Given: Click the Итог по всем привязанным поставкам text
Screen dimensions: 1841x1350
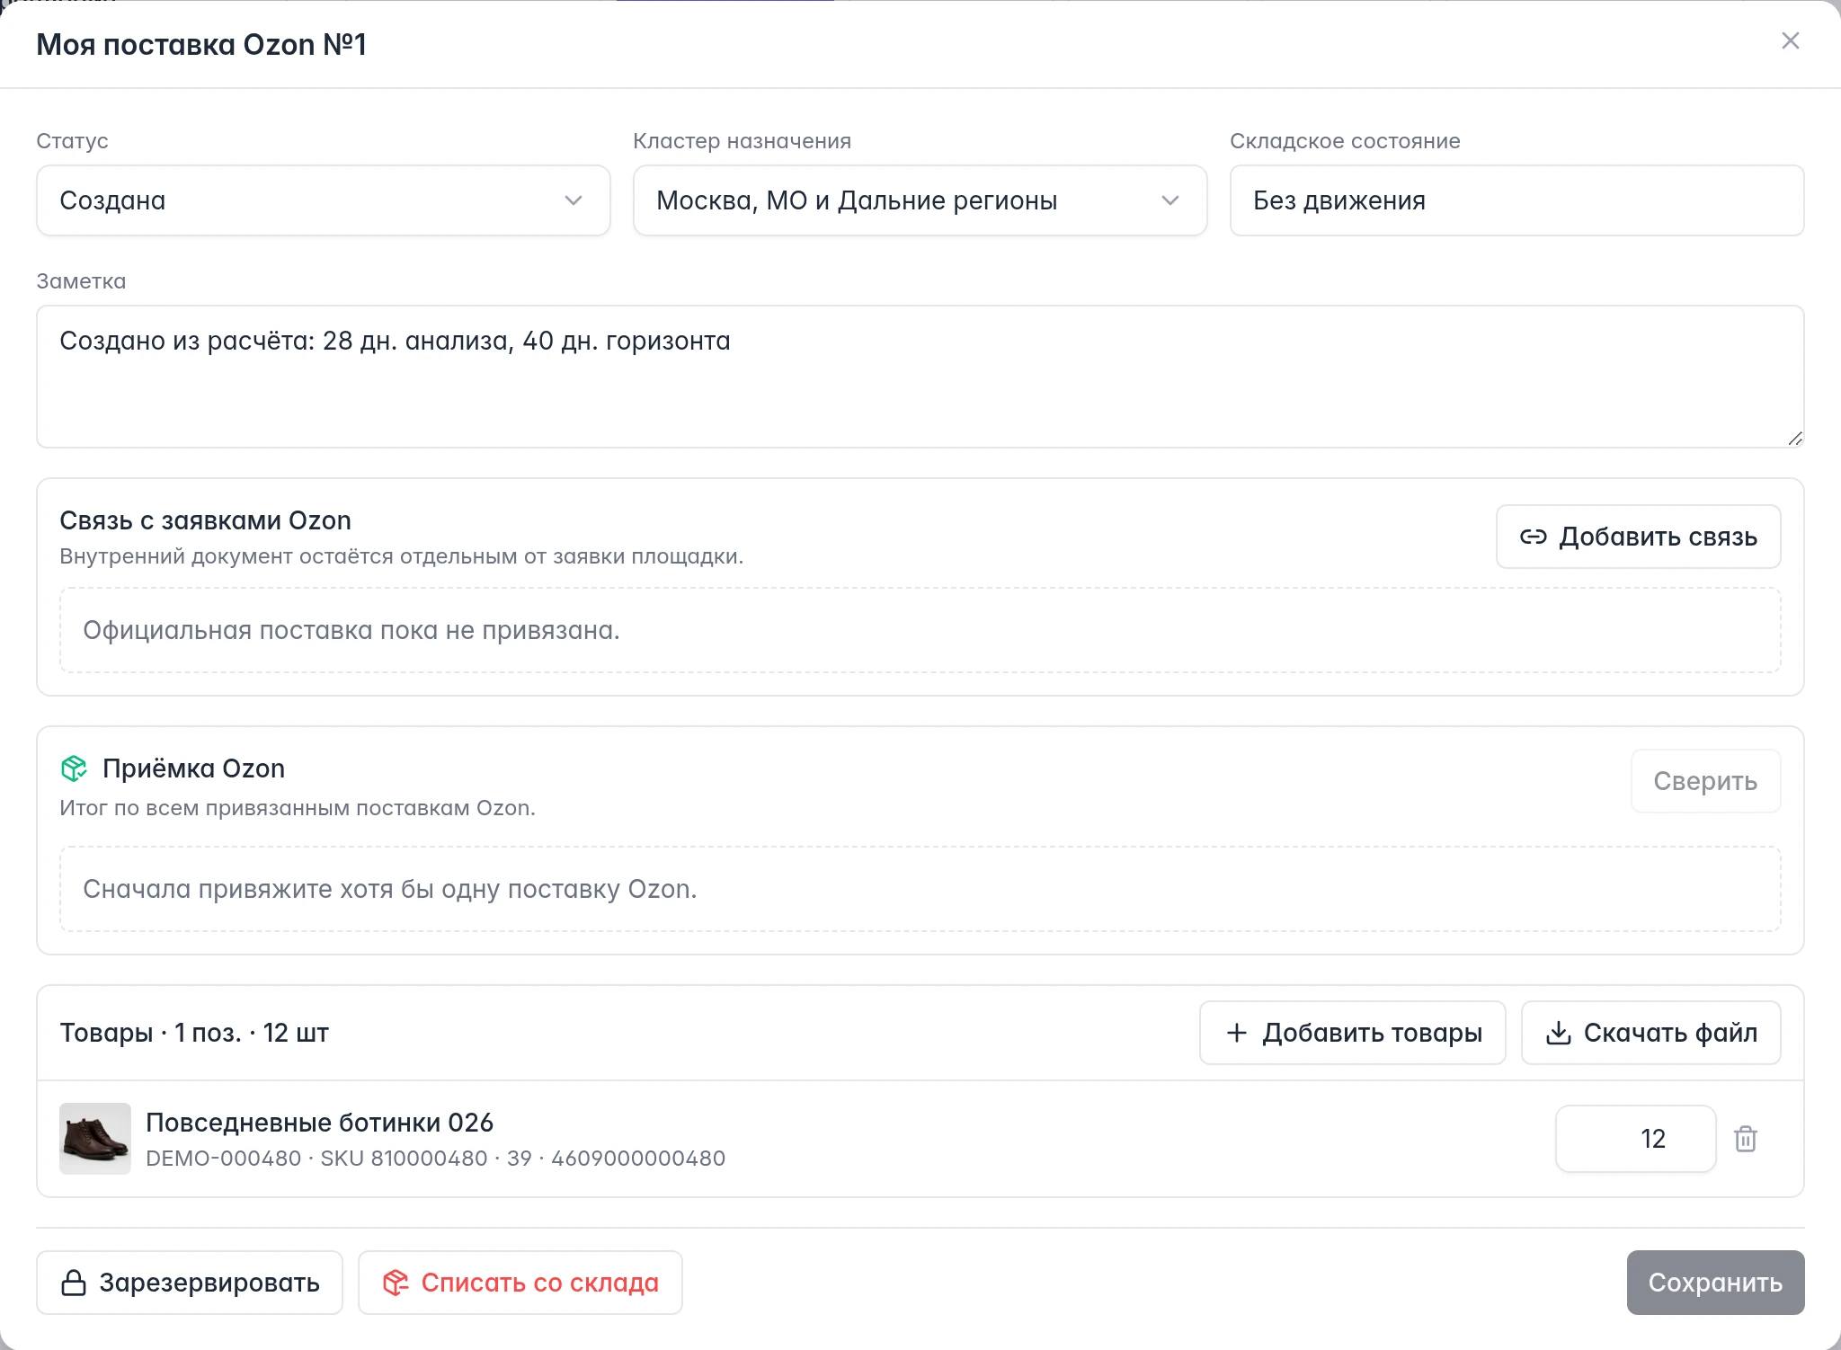Looking at the screenshot, I should 298,808.
